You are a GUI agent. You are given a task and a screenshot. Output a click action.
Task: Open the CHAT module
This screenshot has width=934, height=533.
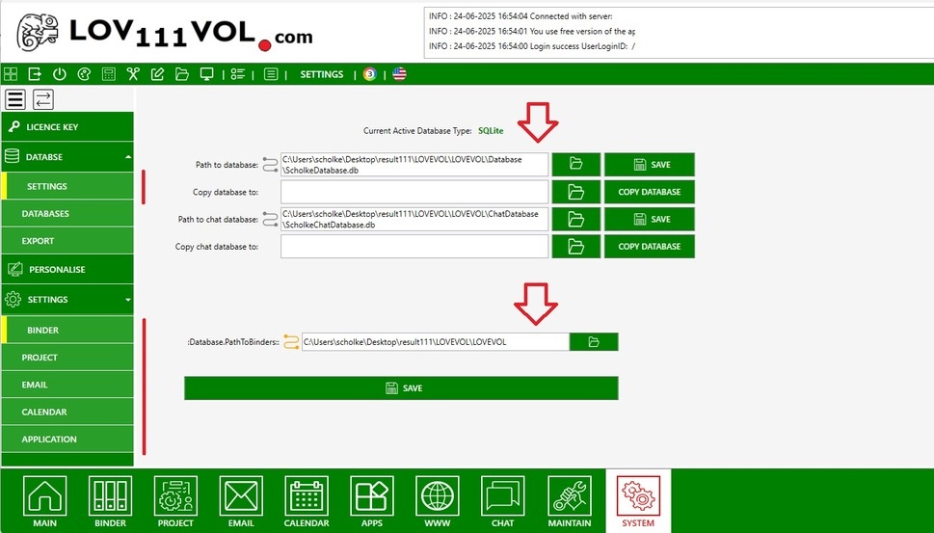pos(503,501)
